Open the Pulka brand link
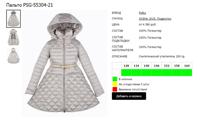Image resolution: width=198 pixels, height=117 pixels. coord(142,13)
